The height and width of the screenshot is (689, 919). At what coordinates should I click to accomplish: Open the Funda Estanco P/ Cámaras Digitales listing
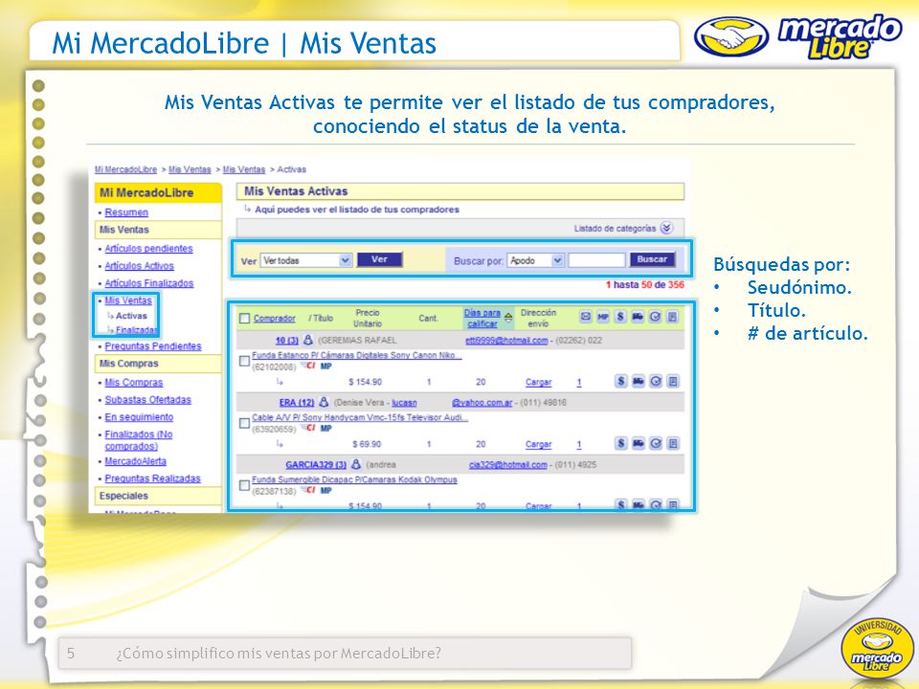357,355
